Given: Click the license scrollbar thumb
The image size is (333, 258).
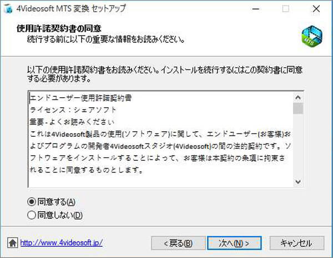Looking at the screenshot, I should pos(298,108).
